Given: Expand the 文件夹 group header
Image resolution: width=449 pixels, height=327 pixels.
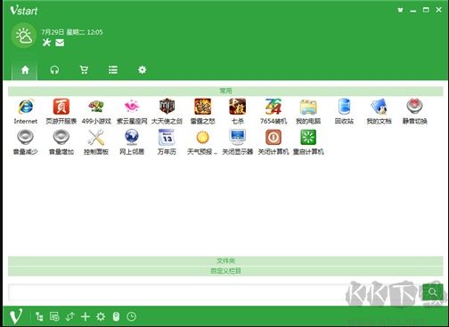Looking at the screenshot, I should pyautogui.click(x=225, y=261).
